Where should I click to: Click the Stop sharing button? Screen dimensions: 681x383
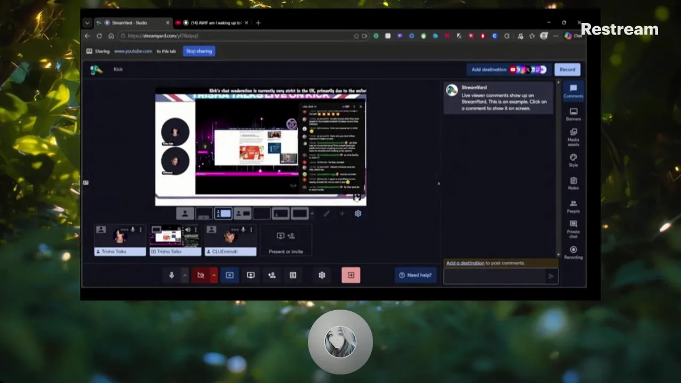[x=199, y=51]
